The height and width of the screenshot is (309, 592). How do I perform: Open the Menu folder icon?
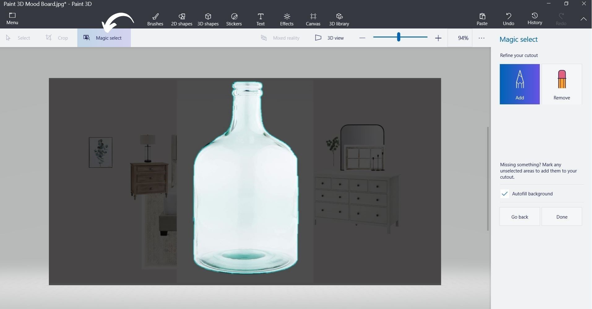click(x=12, y=19)
